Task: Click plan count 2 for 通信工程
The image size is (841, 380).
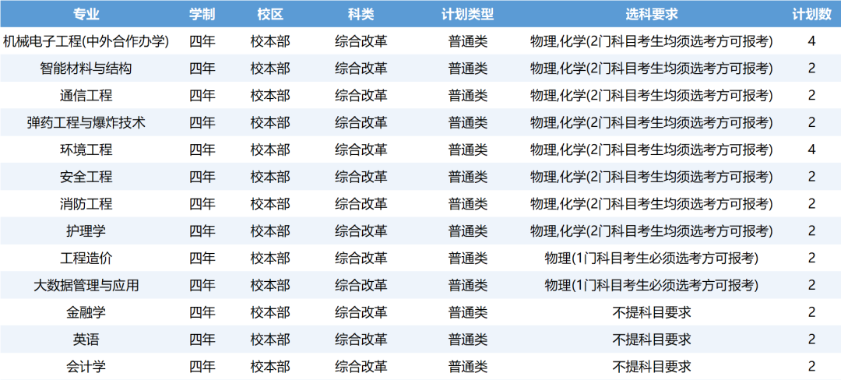Action: (812, 96)
